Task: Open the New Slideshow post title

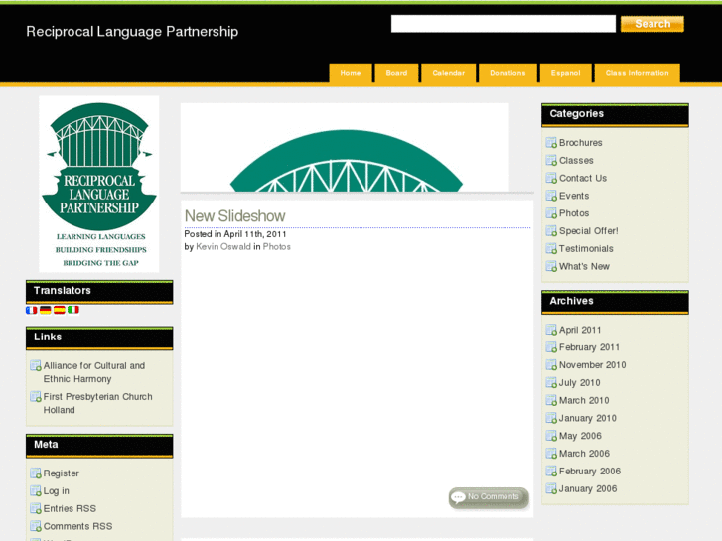Action: click(x=234, y=216)
